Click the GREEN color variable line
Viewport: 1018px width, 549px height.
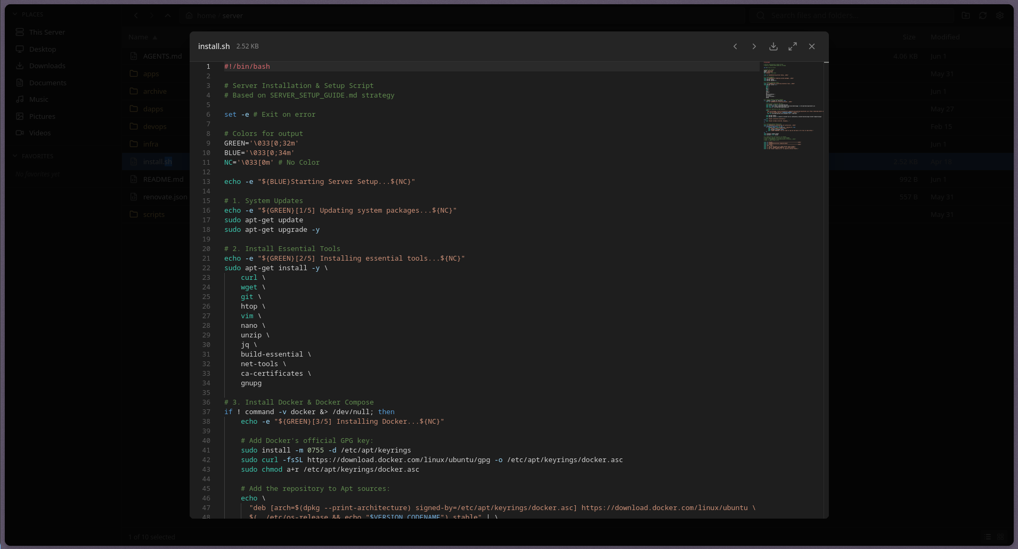261,143
